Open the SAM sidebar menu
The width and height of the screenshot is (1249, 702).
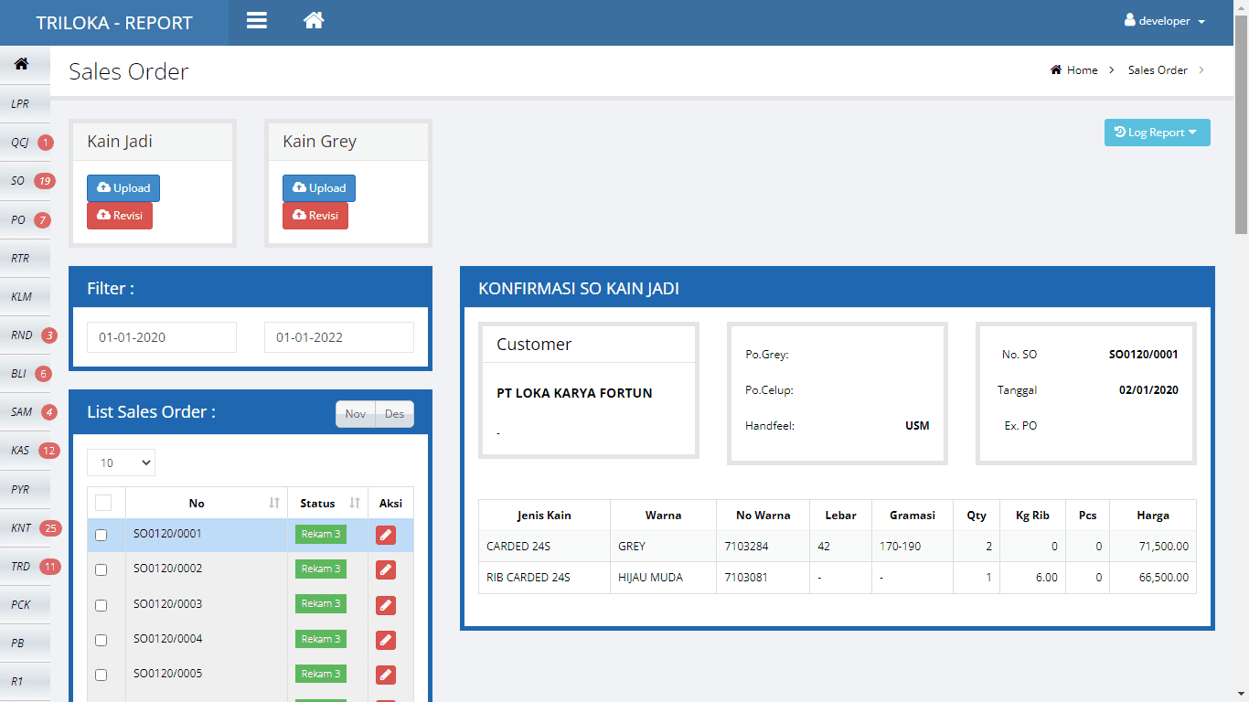point(25,412)
